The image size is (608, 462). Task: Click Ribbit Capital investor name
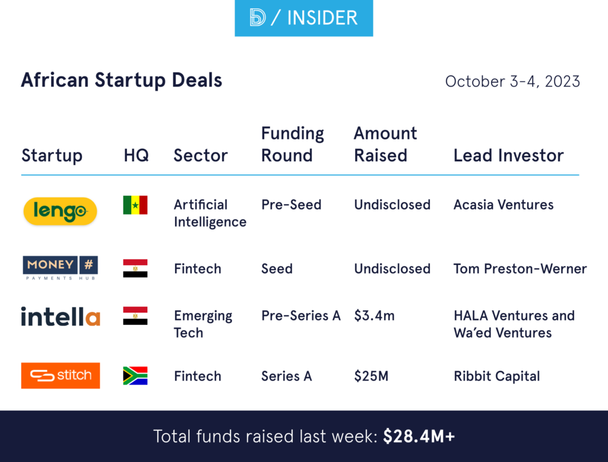tap(496, 376)
